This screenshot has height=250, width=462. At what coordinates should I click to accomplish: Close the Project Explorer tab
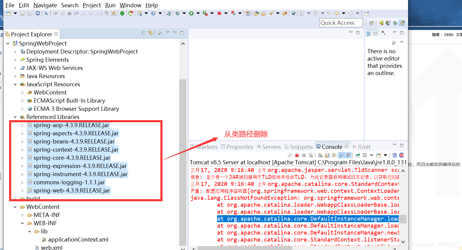[x=56, y=34]
